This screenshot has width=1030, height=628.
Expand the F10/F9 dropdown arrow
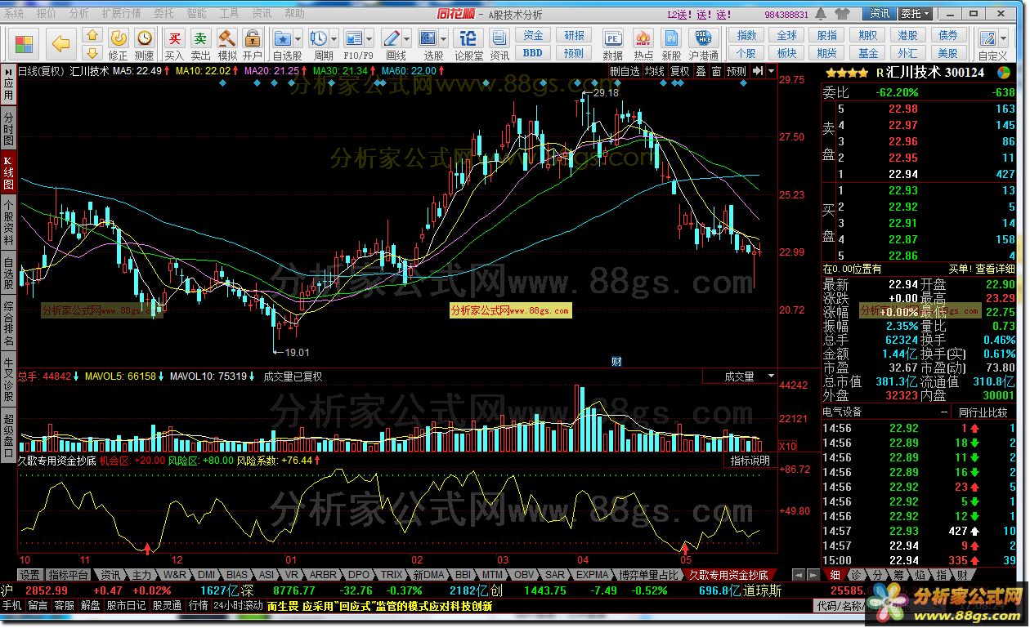point(369,38)
